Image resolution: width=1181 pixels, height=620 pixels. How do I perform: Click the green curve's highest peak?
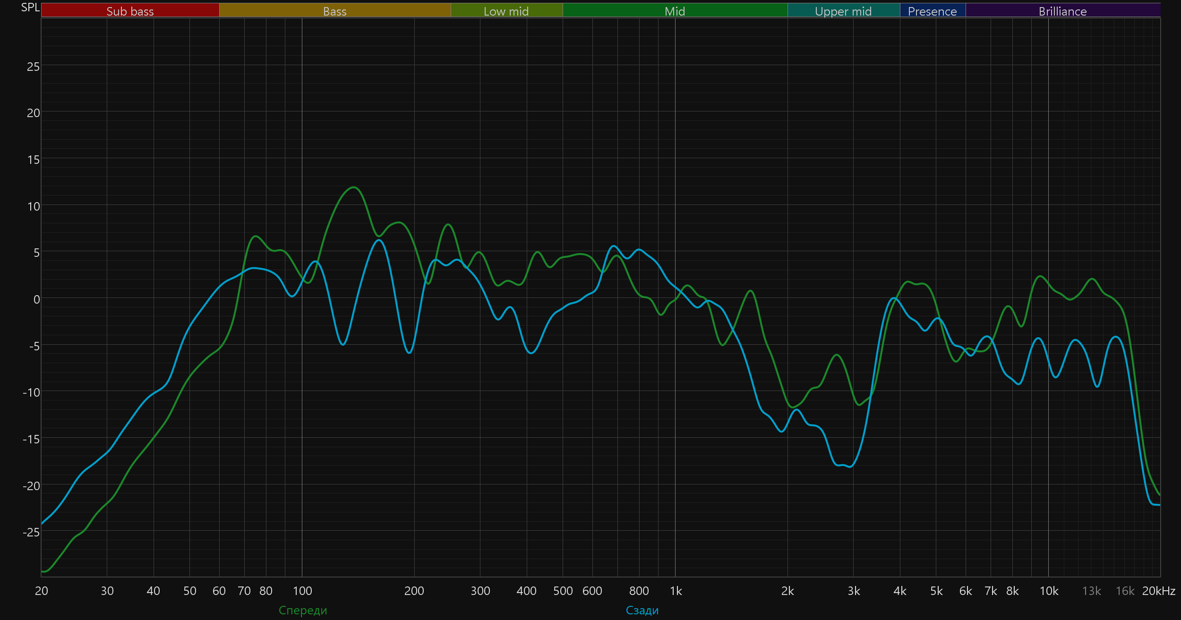353,187
